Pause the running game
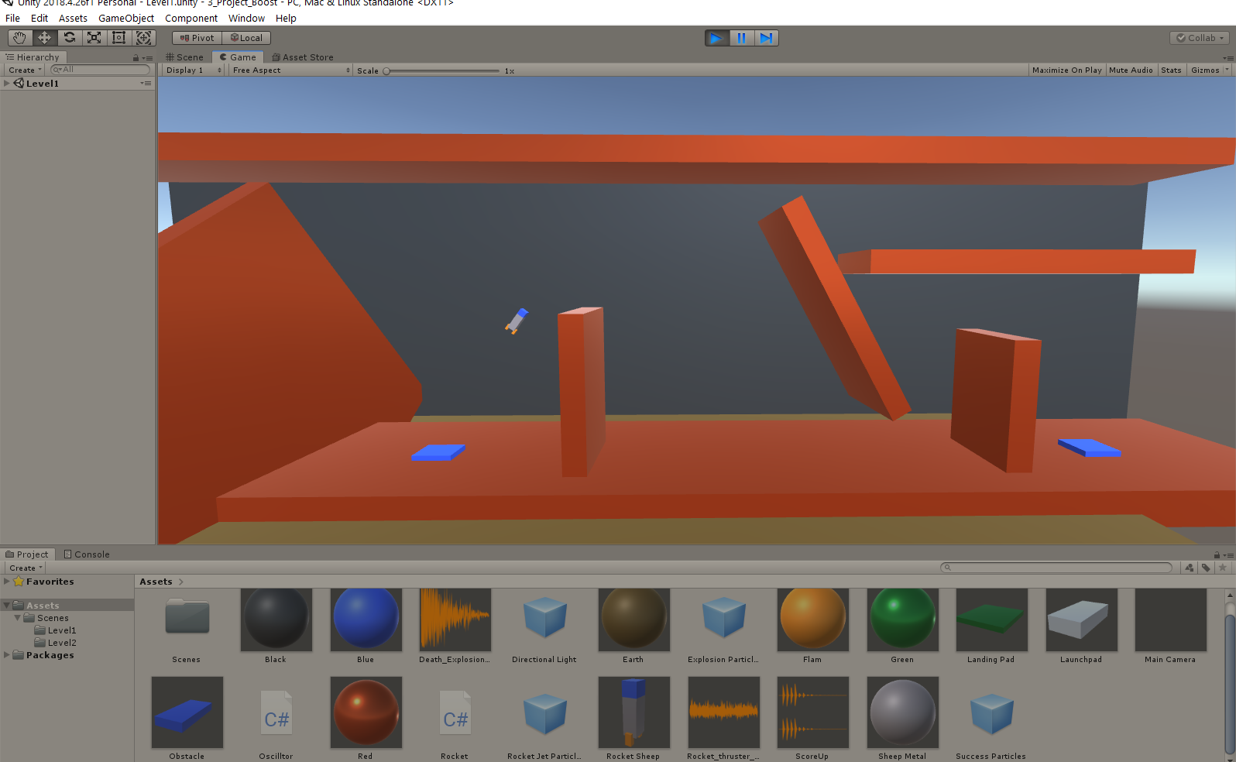This screenshot has width=1236, height=762. pyautogui.click(x=741, y=37)
